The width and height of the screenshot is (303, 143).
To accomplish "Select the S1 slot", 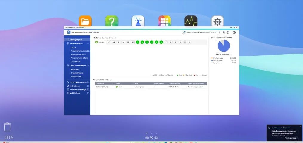I will (x=119, y=42).
